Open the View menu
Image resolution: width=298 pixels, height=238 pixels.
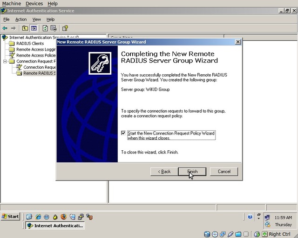pyautogui.click(x=36, y=19)
